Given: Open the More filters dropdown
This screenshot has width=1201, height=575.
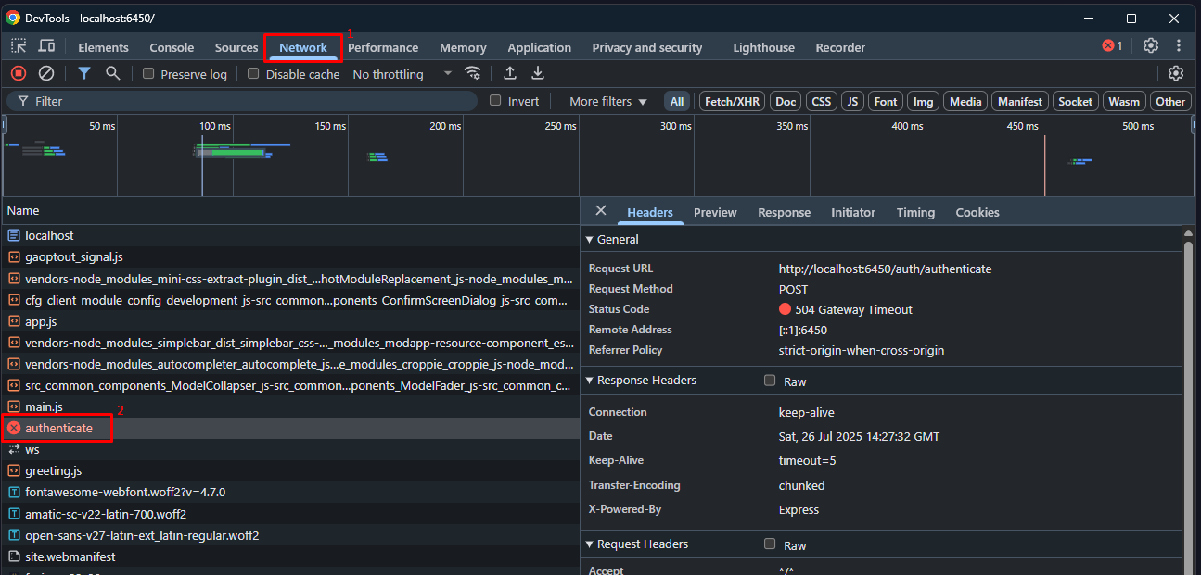Looking at the screenshot, I should pyautogui.click(x=607, y=101).
